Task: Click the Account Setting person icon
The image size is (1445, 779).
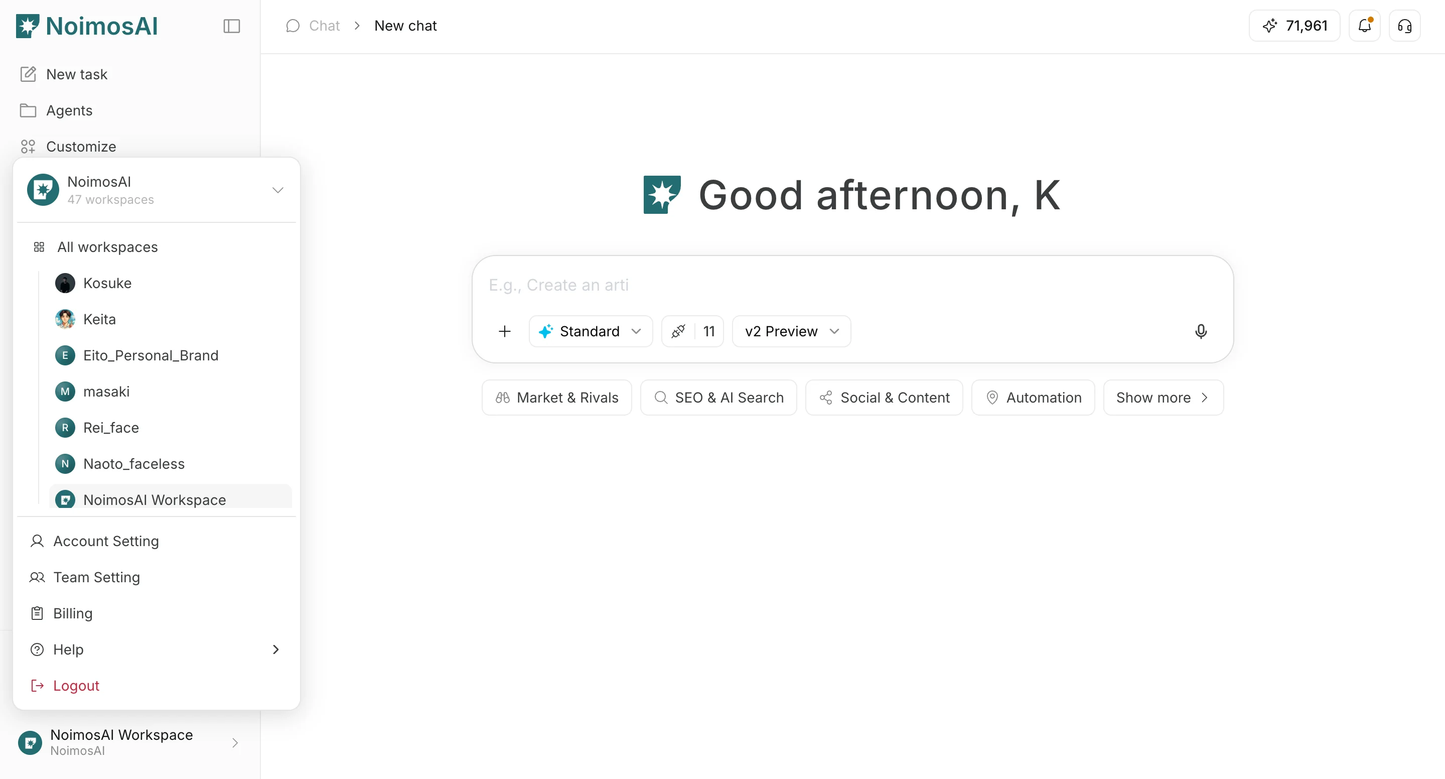Action: coord(37,541)
